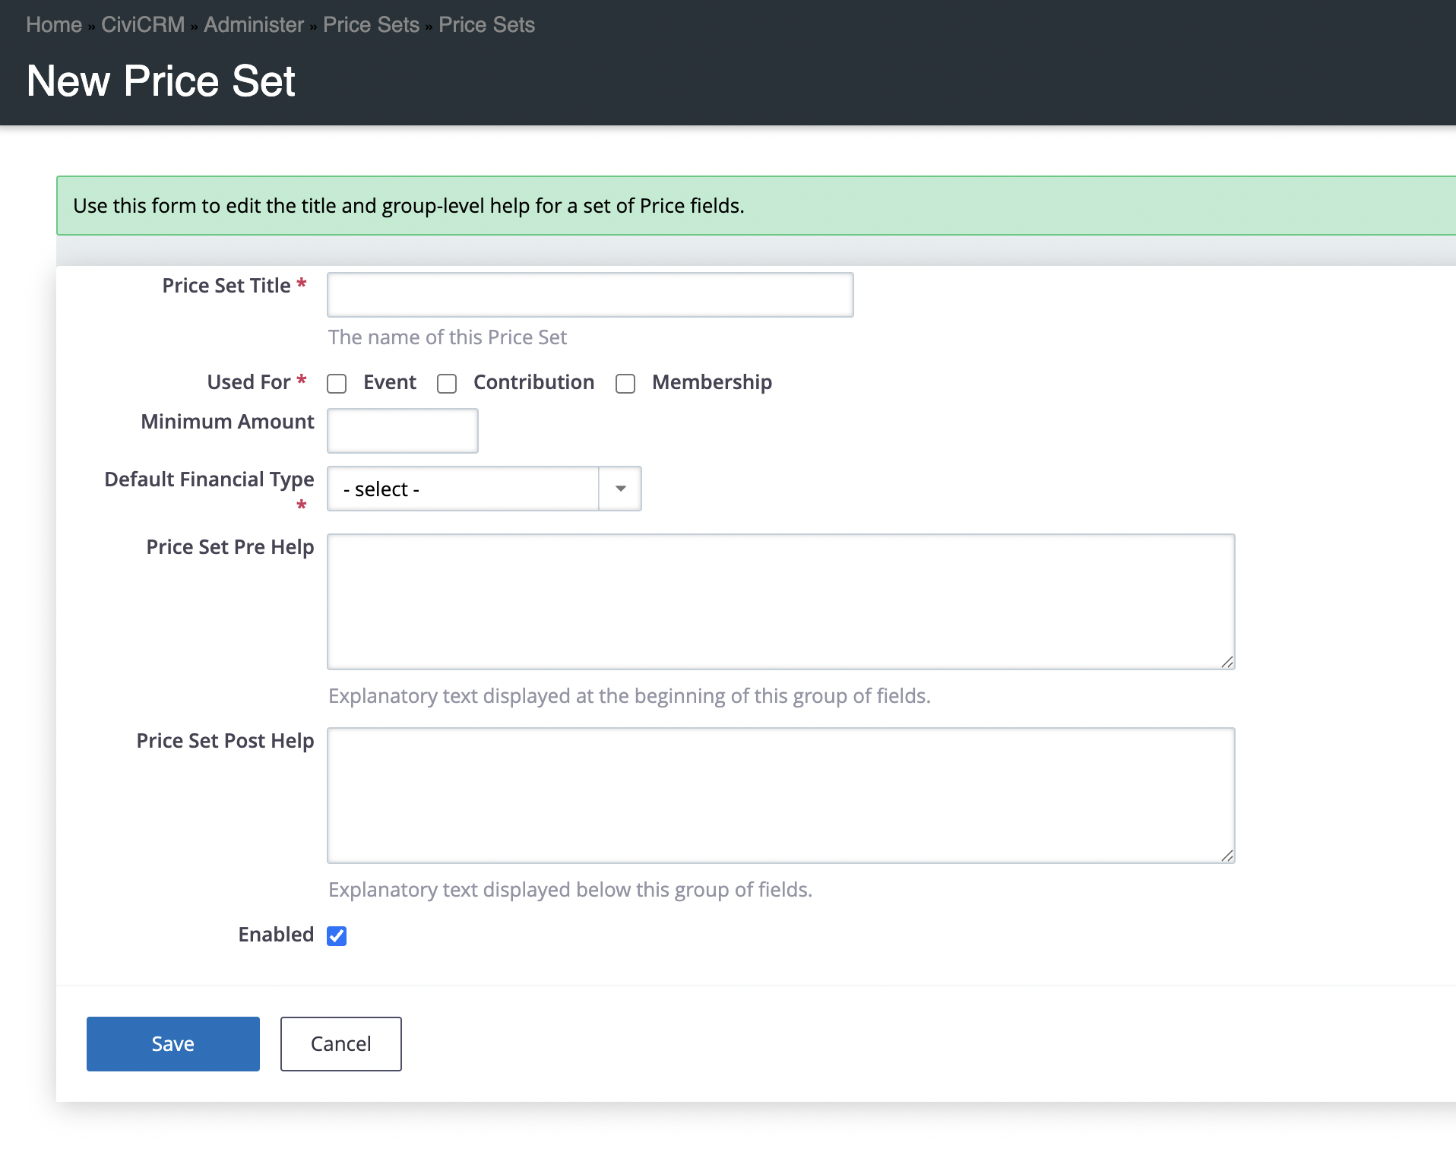Check the Event checkbox

337,384
